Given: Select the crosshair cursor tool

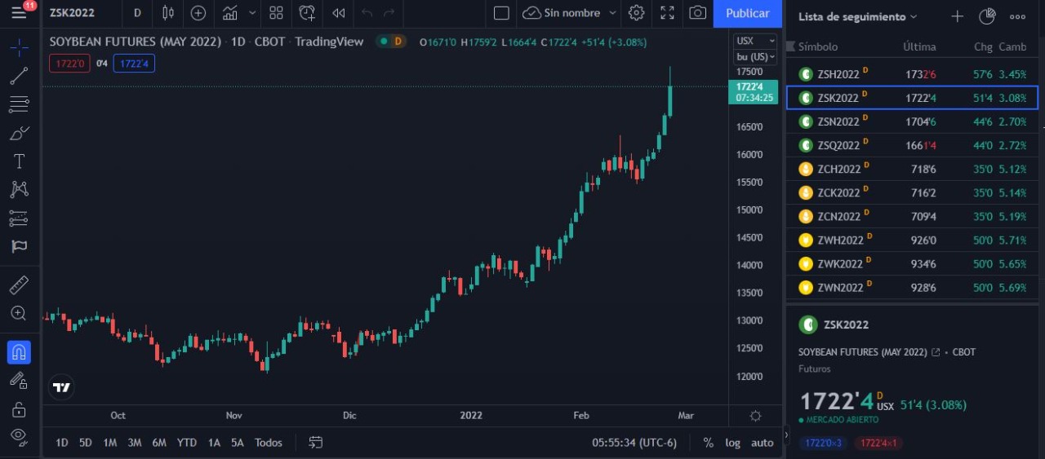Looking at the screenshot, I should pos(19,47).
